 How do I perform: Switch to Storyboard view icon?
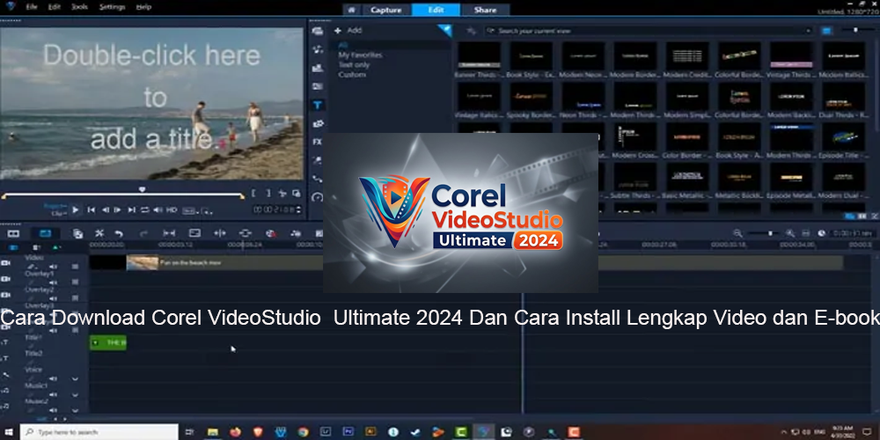(x=13, y=233)
